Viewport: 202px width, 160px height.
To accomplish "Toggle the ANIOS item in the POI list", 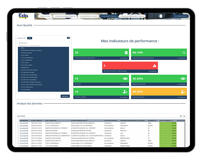I will click(x=23, y=48).
